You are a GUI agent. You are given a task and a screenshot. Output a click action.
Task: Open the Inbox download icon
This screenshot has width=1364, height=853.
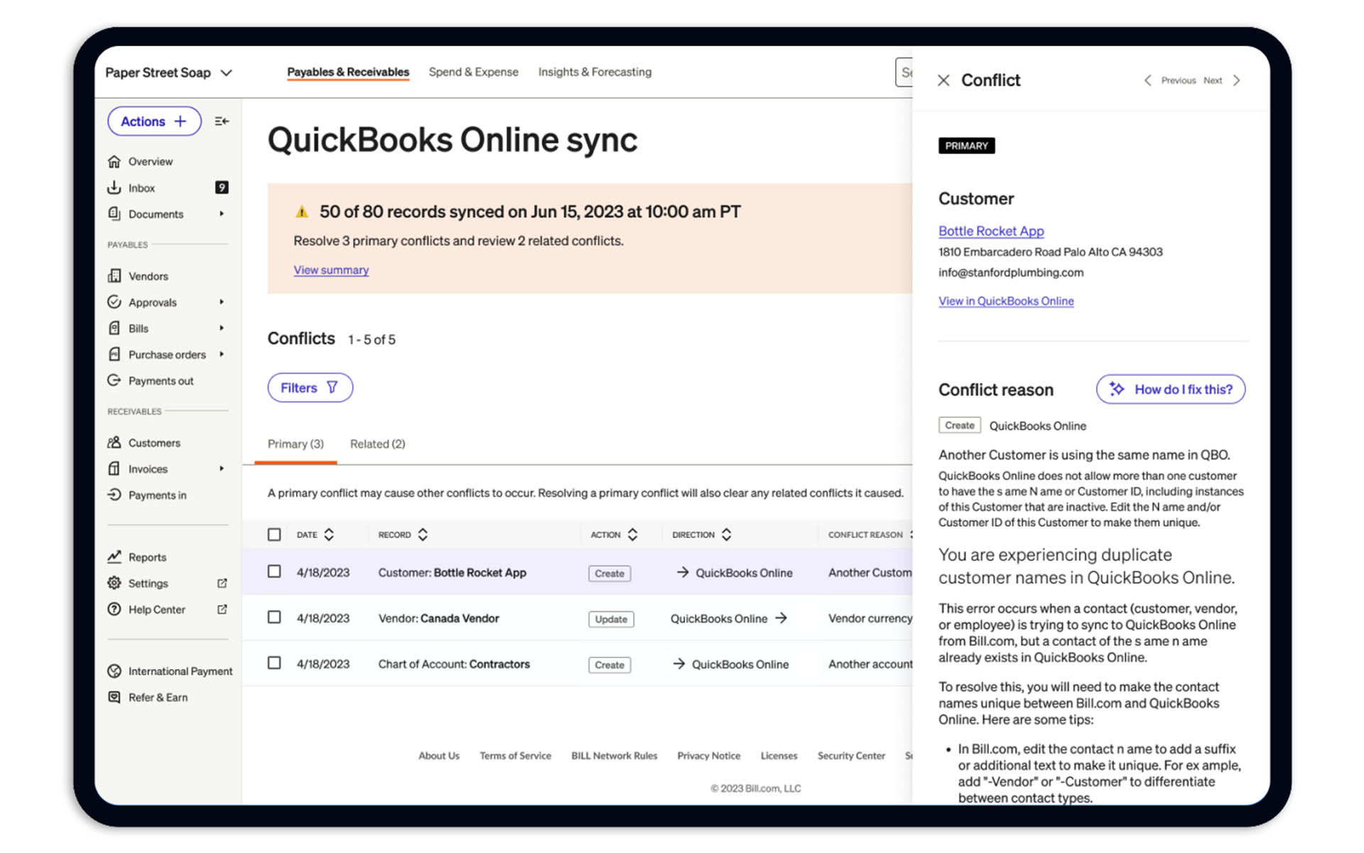(114, 188)
